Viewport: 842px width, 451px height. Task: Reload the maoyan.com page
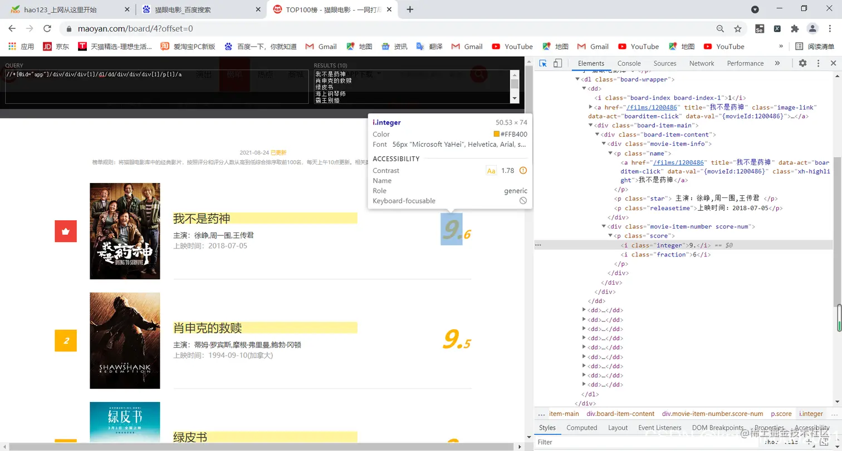point(47,28)
